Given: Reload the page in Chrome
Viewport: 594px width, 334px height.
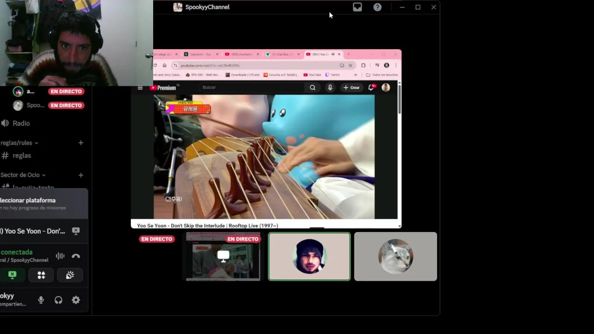Looking at the screenshot, I should click(x=155, y=65).
